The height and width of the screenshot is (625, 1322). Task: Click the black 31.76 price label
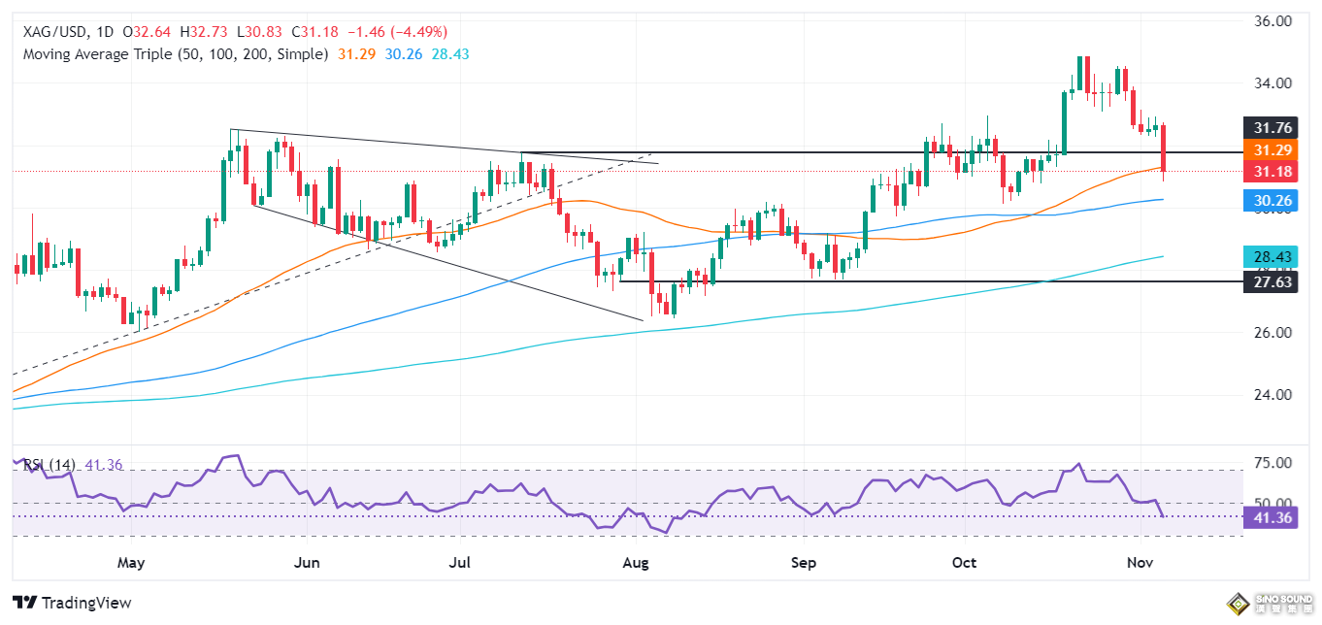pyautogui.click(x=1272, y=128)
